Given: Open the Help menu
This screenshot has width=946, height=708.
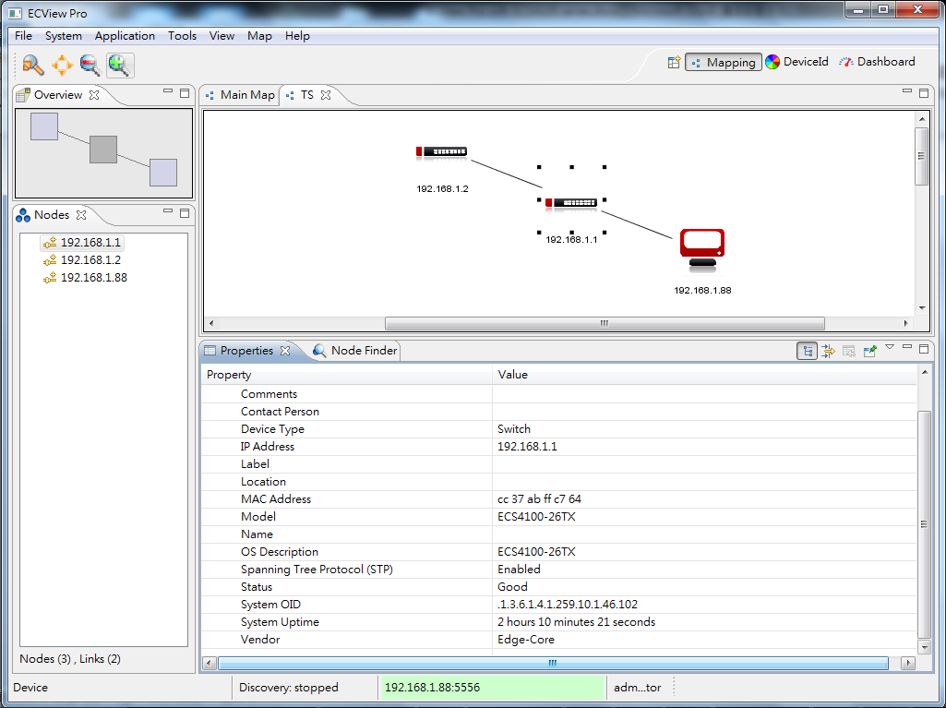Looking at the screenshot, I should point(297,36).
